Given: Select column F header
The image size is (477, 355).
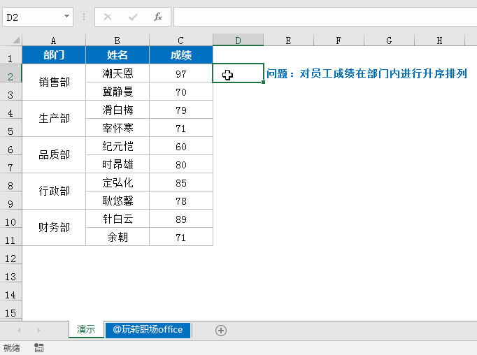Looking at the screenshot, I should [339, 40].
